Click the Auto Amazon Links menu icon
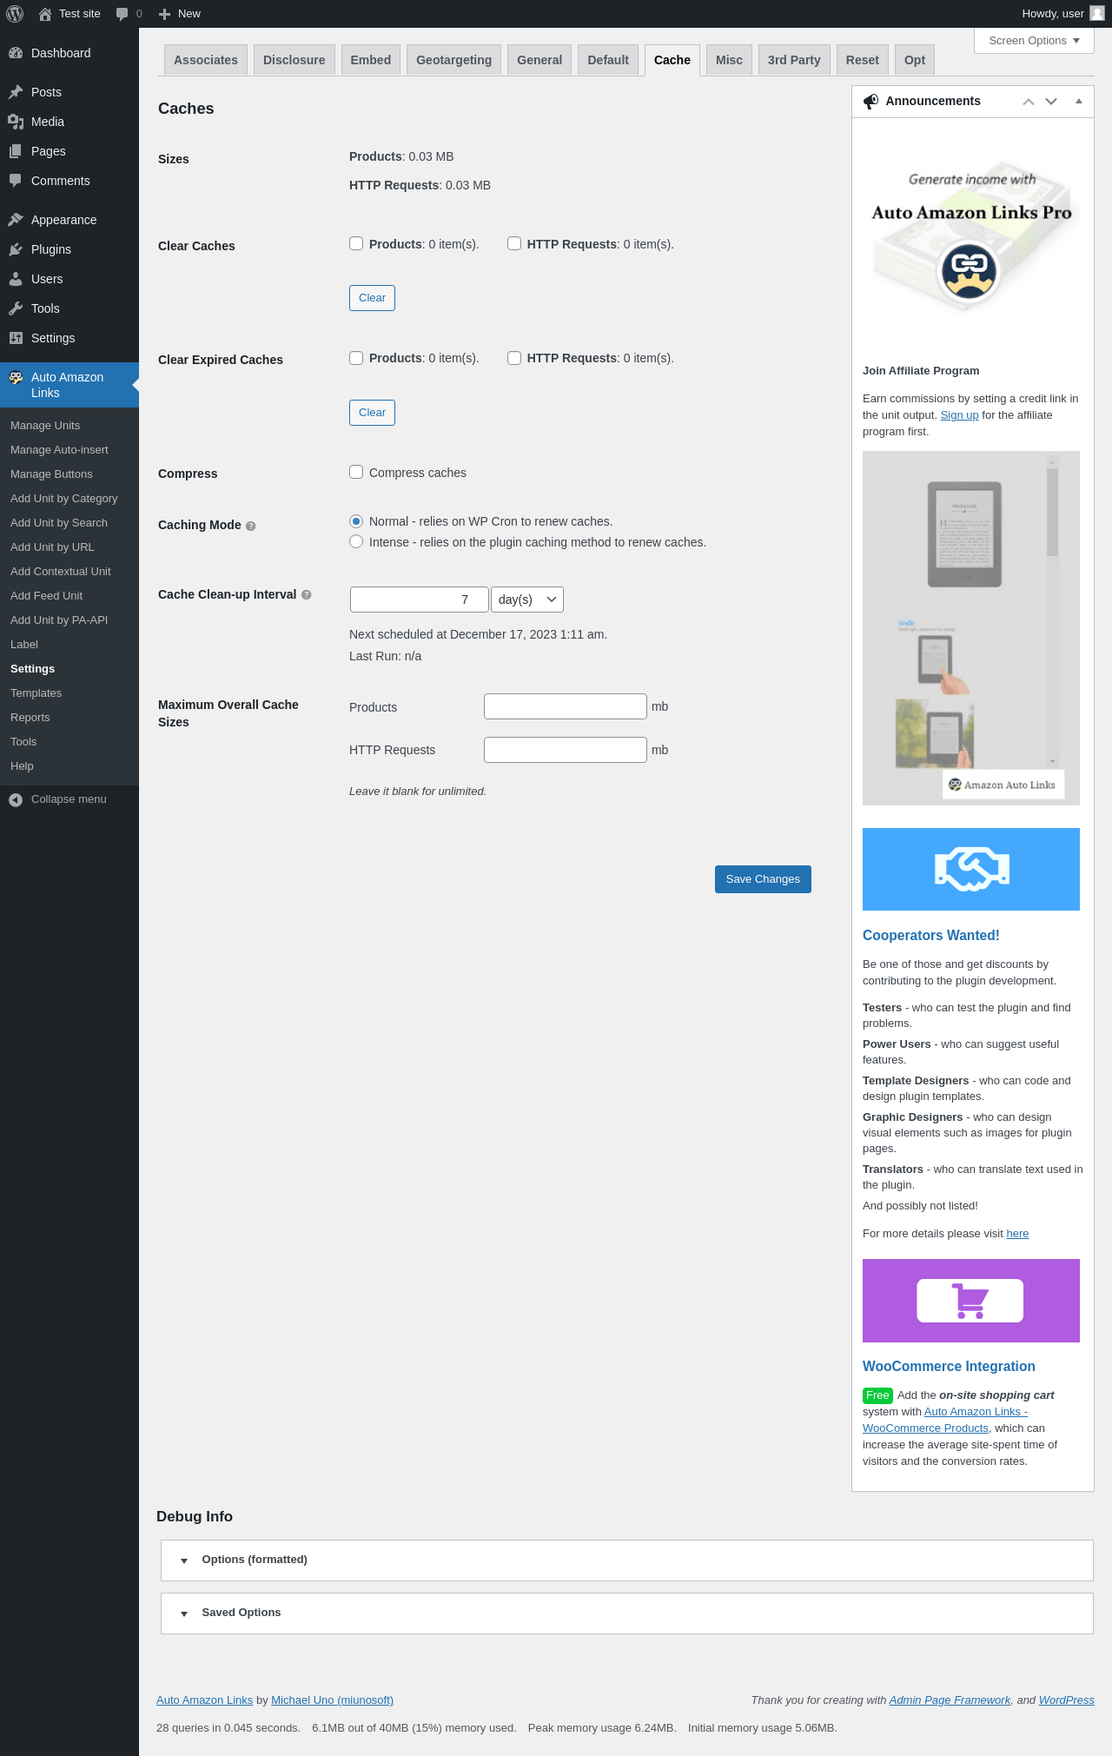The image size is (1112, 1756). [16, 377]
